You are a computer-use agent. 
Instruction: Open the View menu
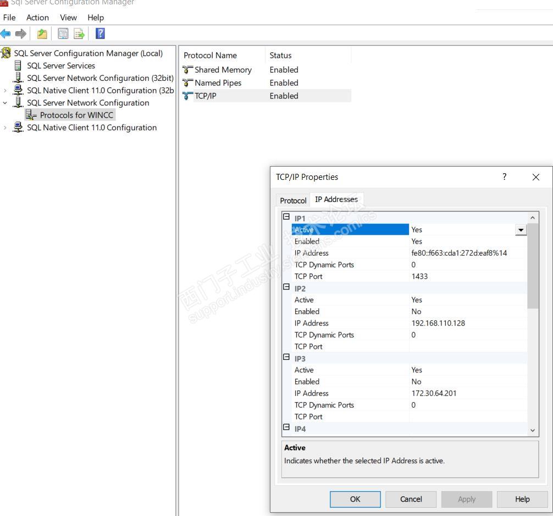click(x=68, y=18)
